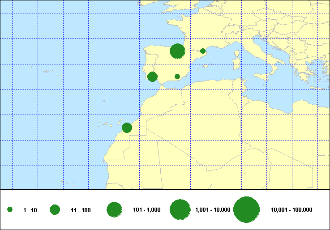Click the "101 - 1,000" legend label
This screenshot has width=330, height=230.
pyautogui.click(x=147, y=210)
